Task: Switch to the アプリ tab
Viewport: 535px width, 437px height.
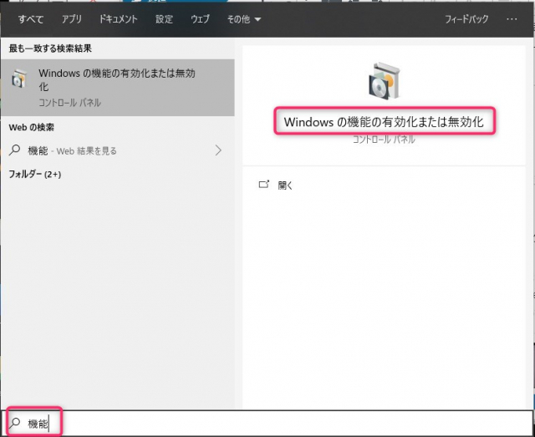Action: click(72, 19)
